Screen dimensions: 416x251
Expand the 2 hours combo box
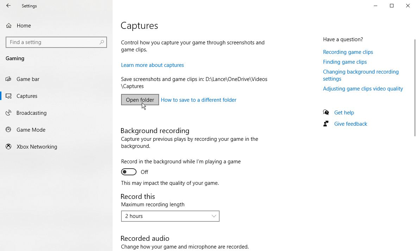pos(170,216)
